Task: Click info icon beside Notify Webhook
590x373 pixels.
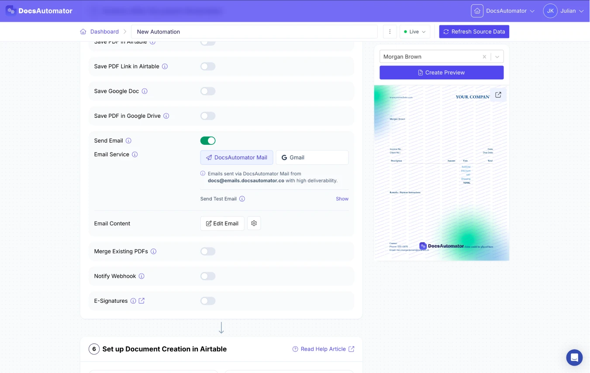Action: click(141, 276)
